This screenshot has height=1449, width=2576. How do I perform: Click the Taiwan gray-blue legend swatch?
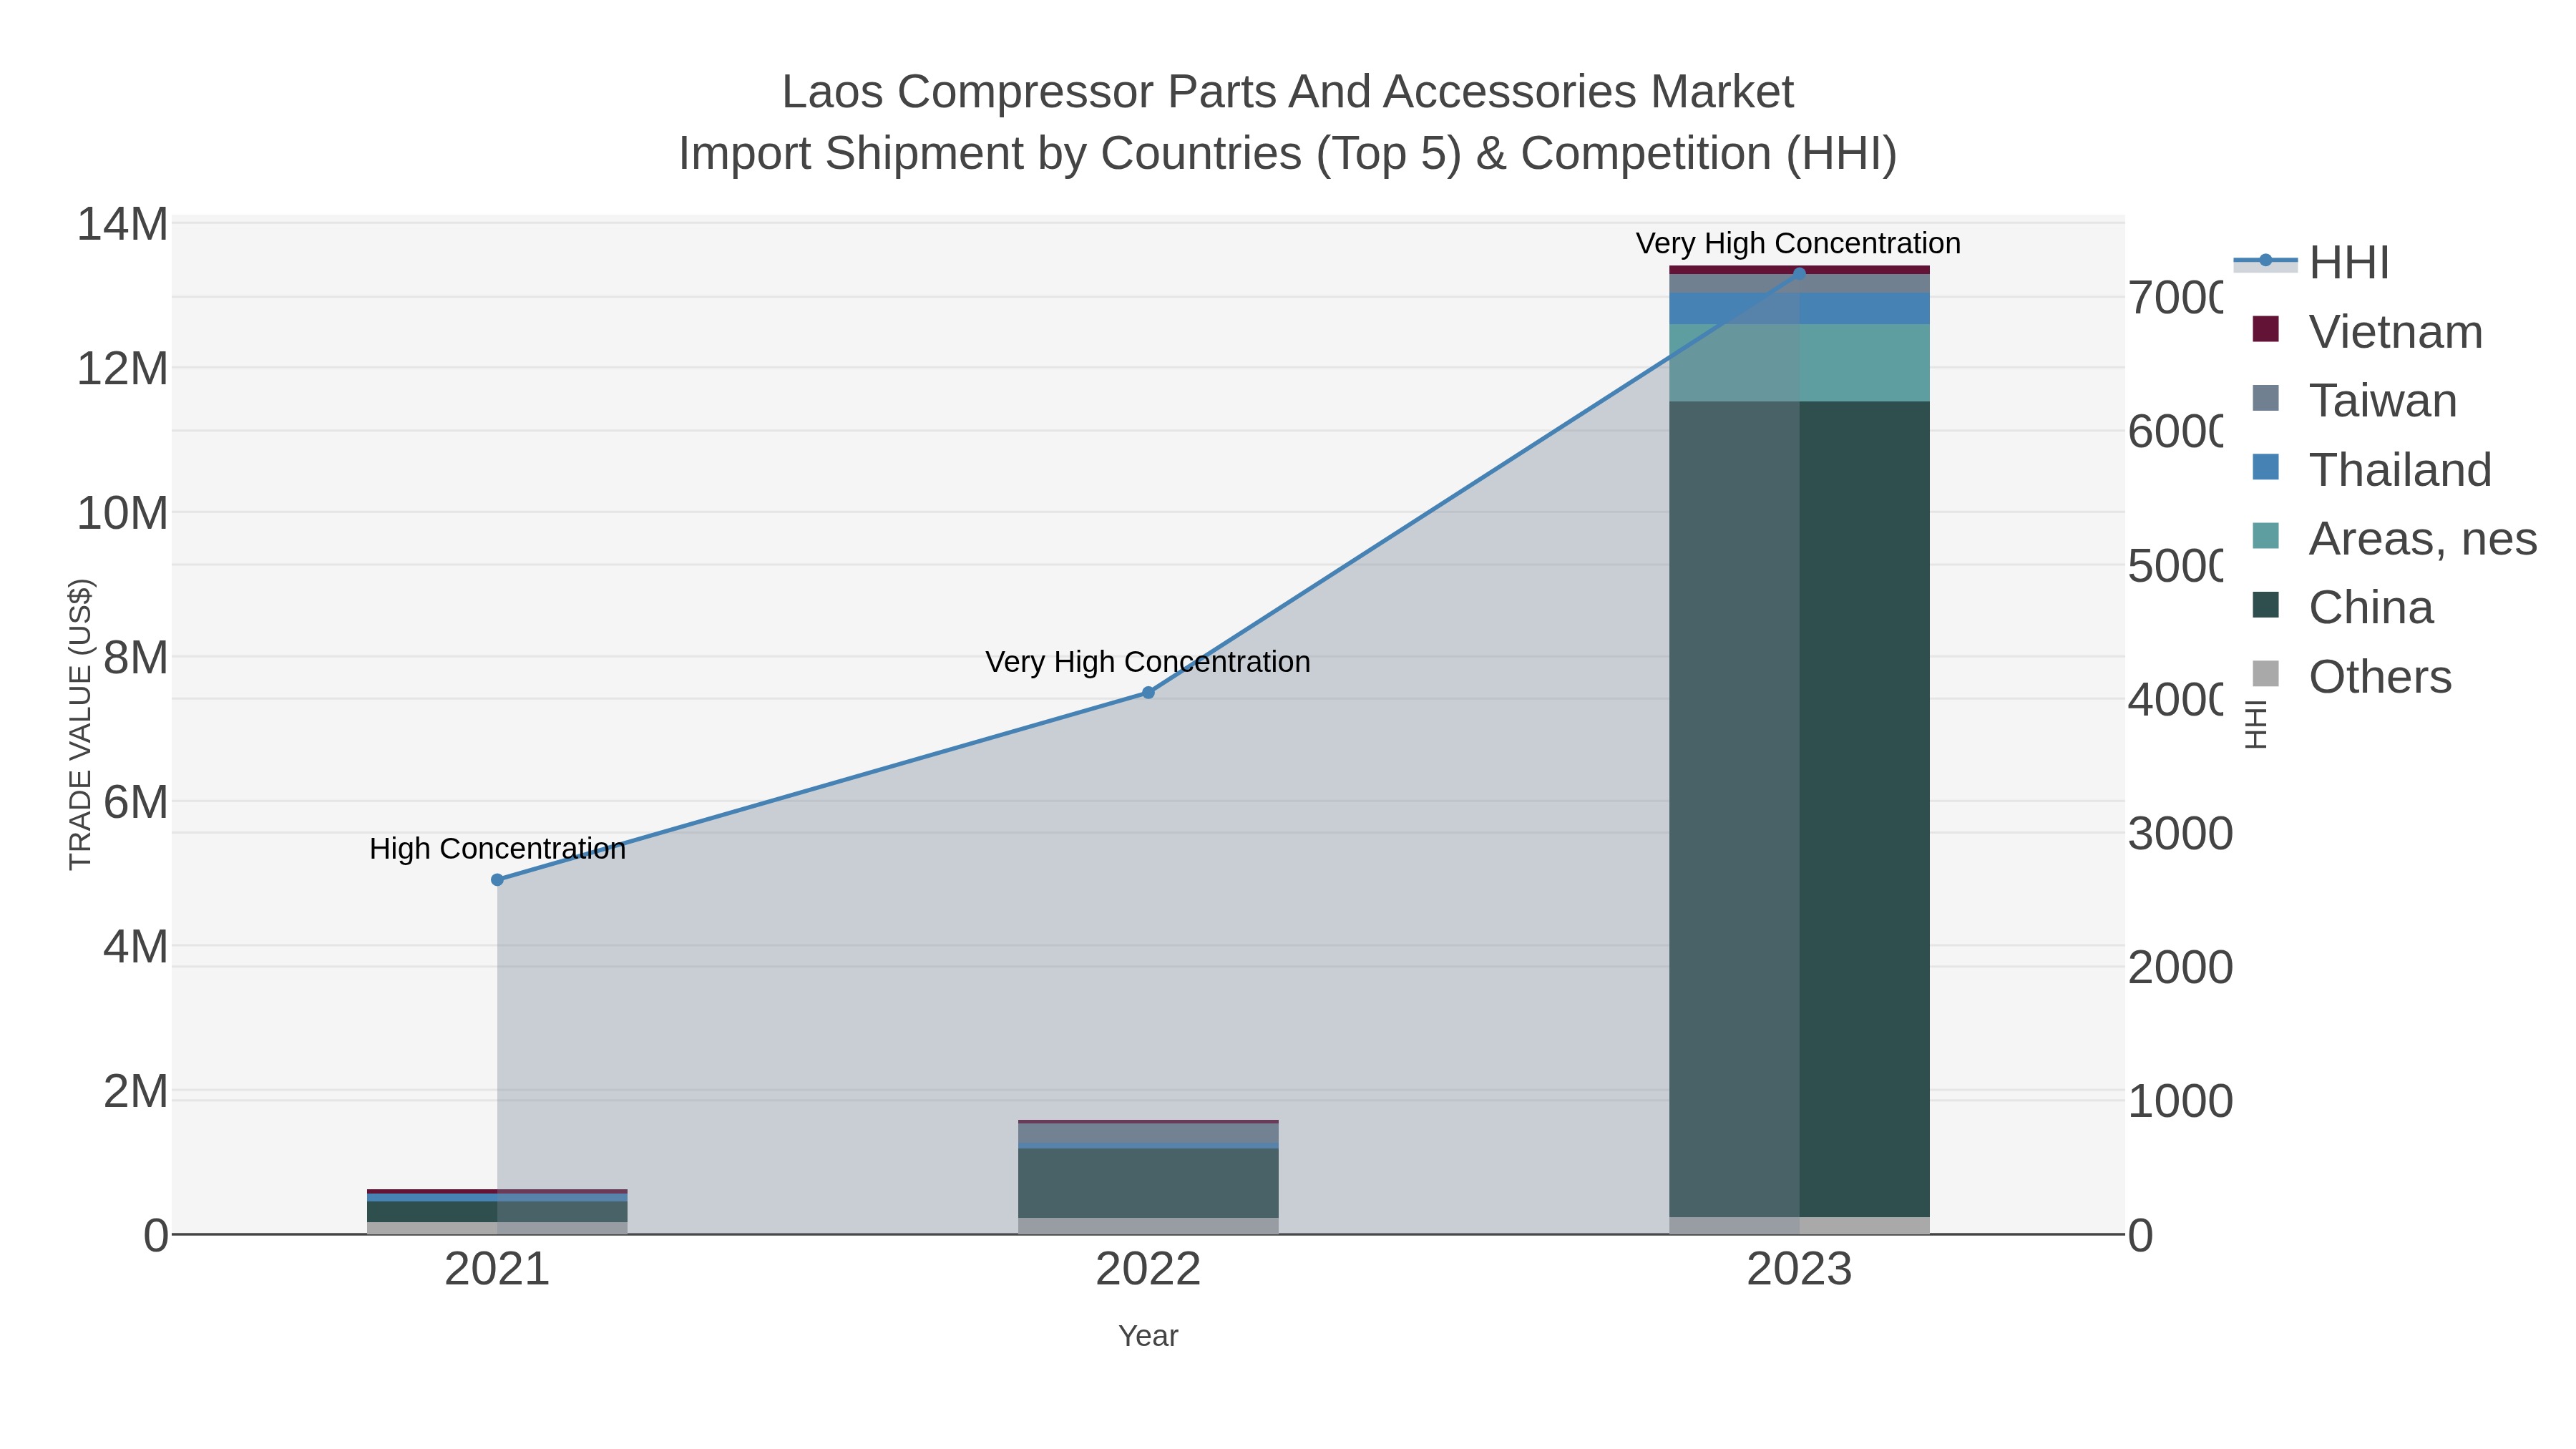point(2266,398)
